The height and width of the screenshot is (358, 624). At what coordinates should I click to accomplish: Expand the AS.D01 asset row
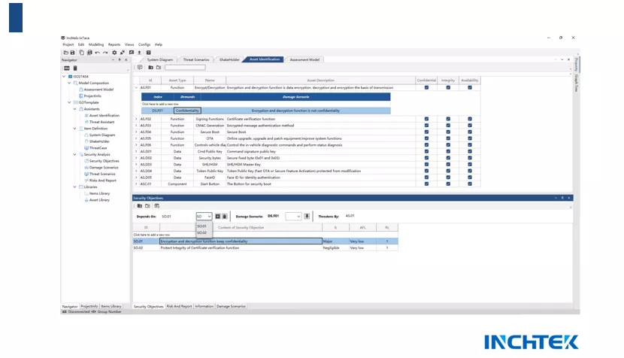pyautogui.click(x=136, y=152)
